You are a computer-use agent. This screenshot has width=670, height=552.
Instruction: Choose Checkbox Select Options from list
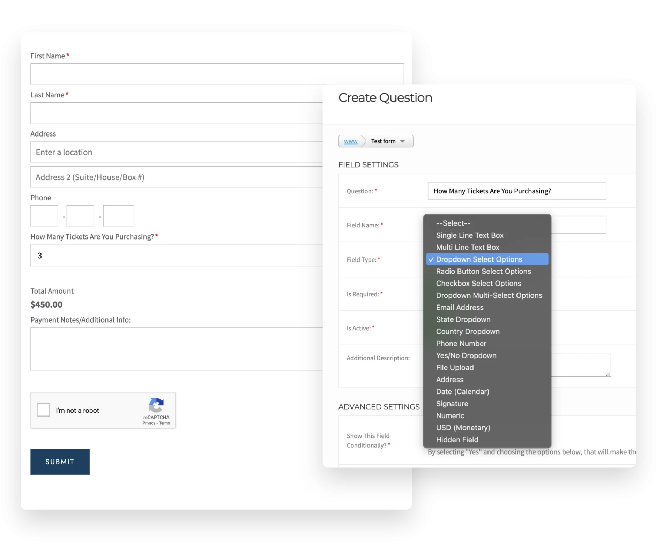478,284
